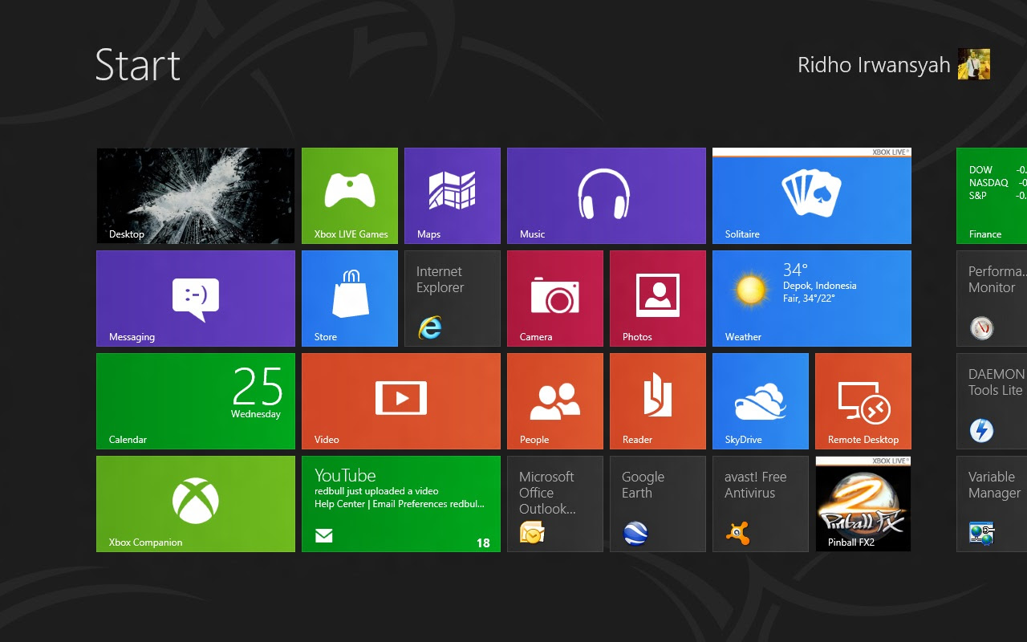Open the Camera tile
The width and height of the screenshot is (1027, 642).
(555, 299)
